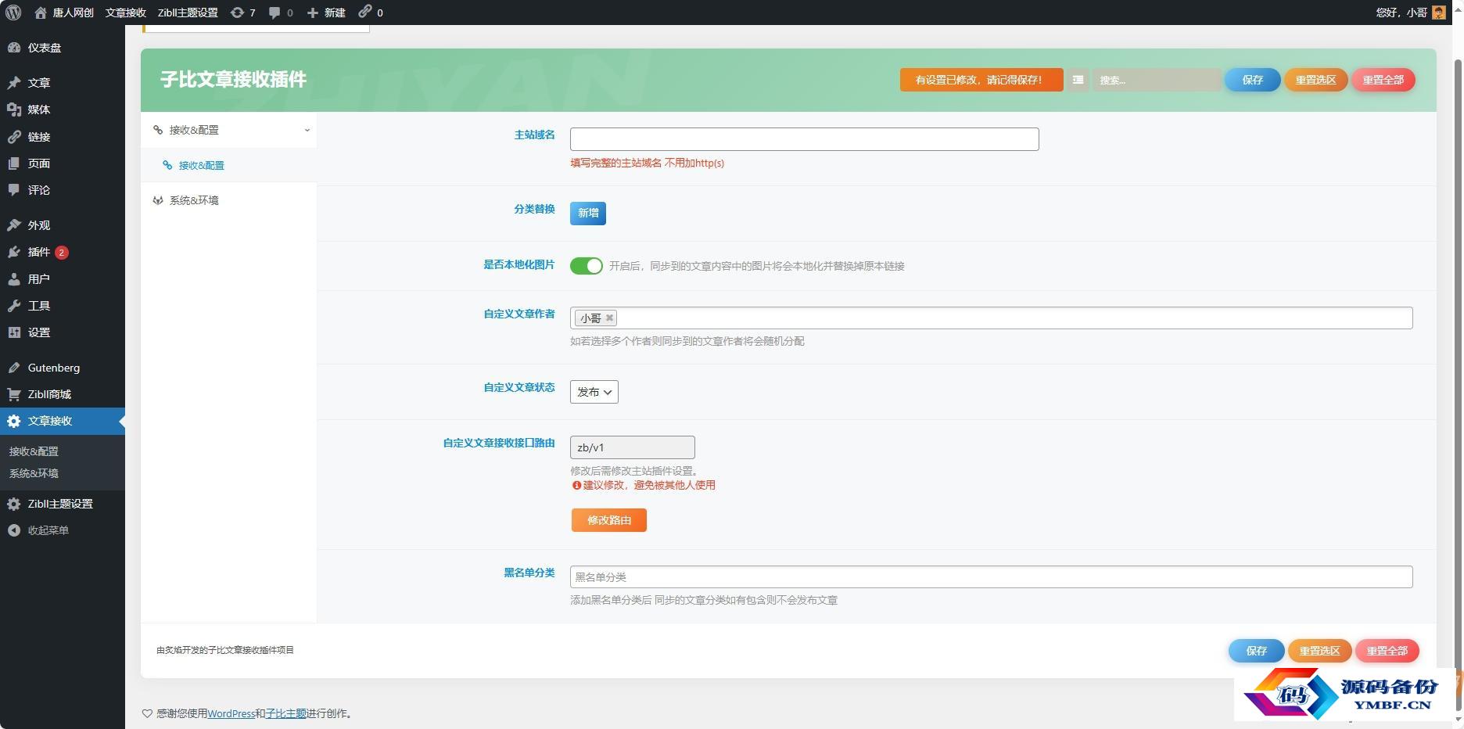The image size is (1464, 729).
Task: Click bottom 保存 save button
Action: pos(1257,651)
